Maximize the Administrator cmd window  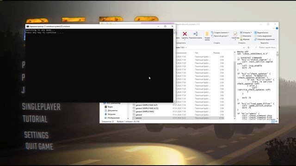click(x=165, y=26)
